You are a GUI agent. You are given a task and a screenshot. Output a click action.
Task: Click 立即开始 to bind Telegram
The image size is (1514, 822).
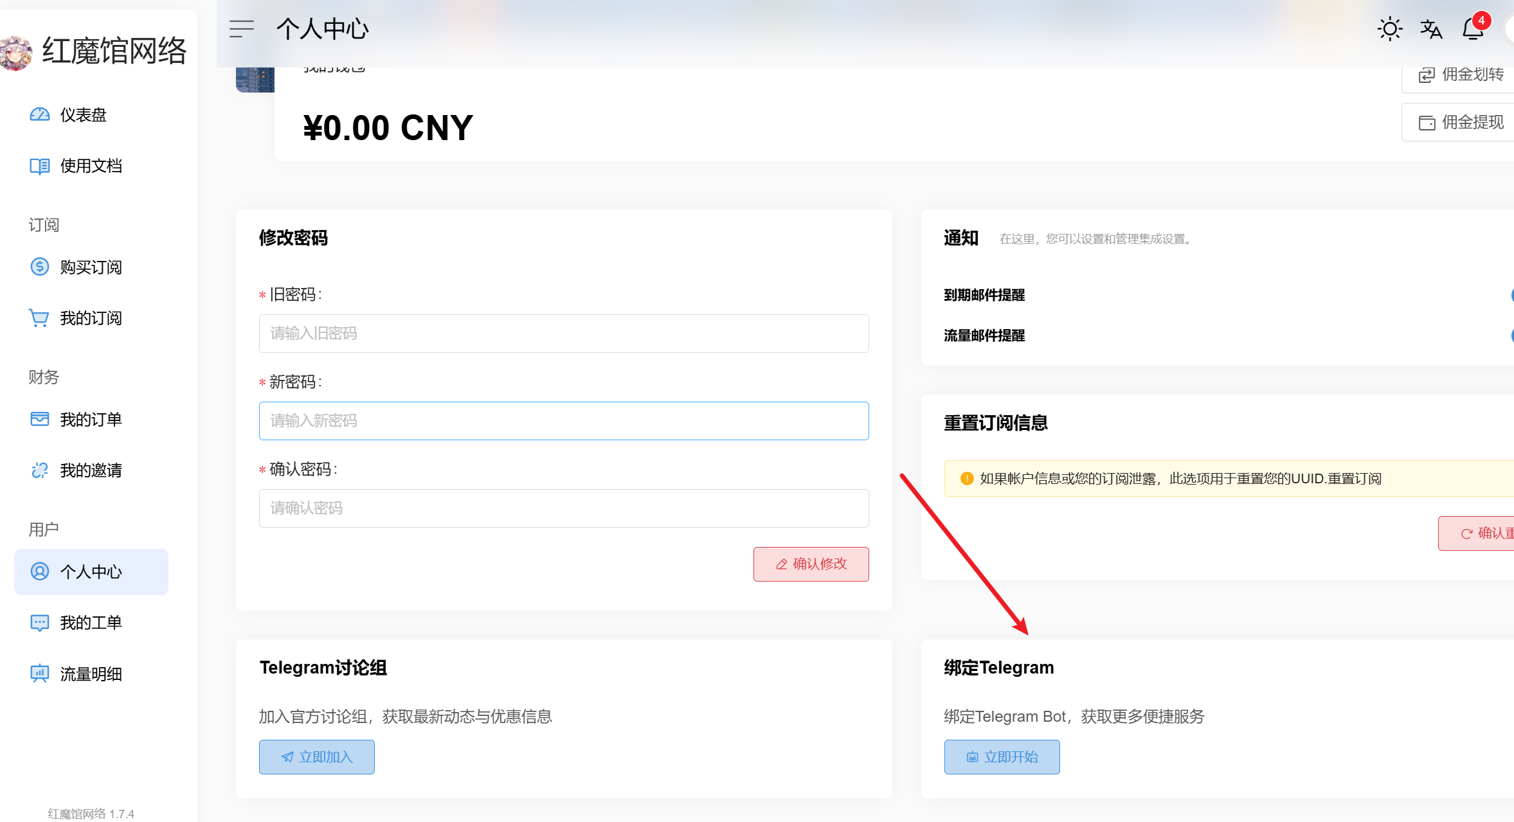click(x=1002, y=757)
